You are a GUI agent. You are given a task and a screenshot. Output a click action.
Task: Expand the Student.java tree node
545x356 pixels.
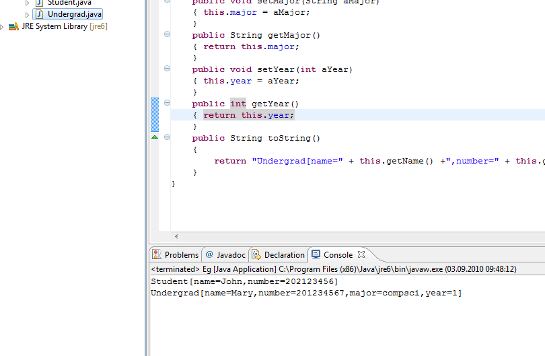point(27,3)
